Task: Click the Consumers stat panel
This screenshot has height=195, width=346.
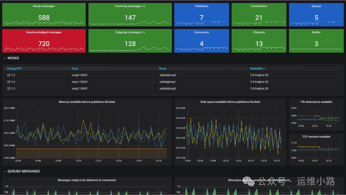Action: (x=201, y=41)
